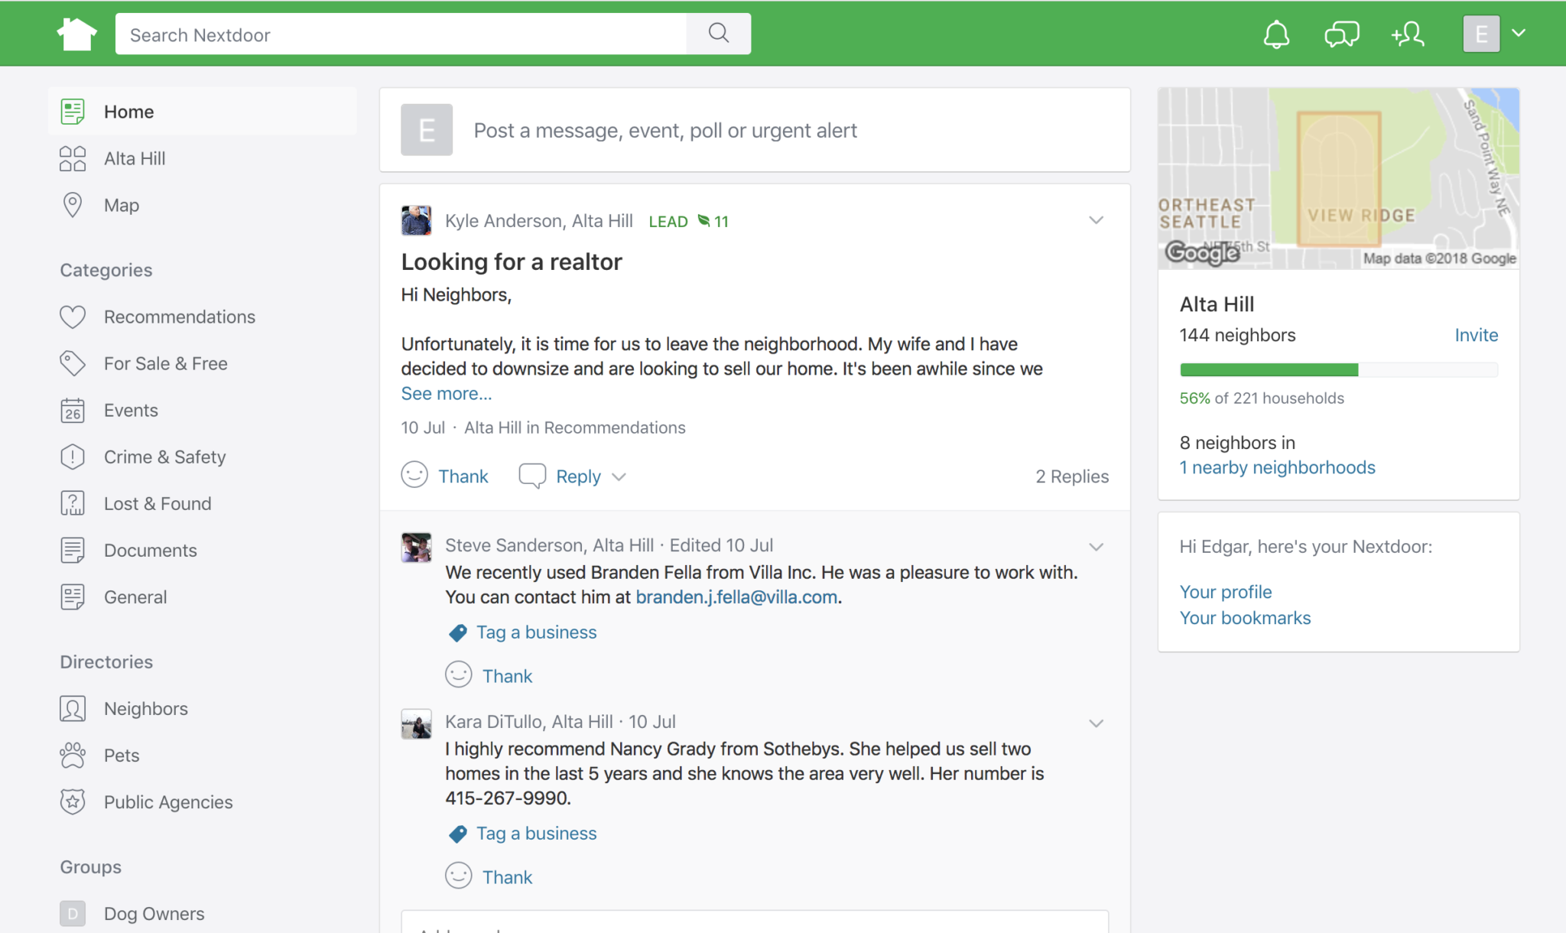Image resolution: width=1566 pixels, height=933 pixels.
Task: Open private messages chat icon
Action: 1341,34
